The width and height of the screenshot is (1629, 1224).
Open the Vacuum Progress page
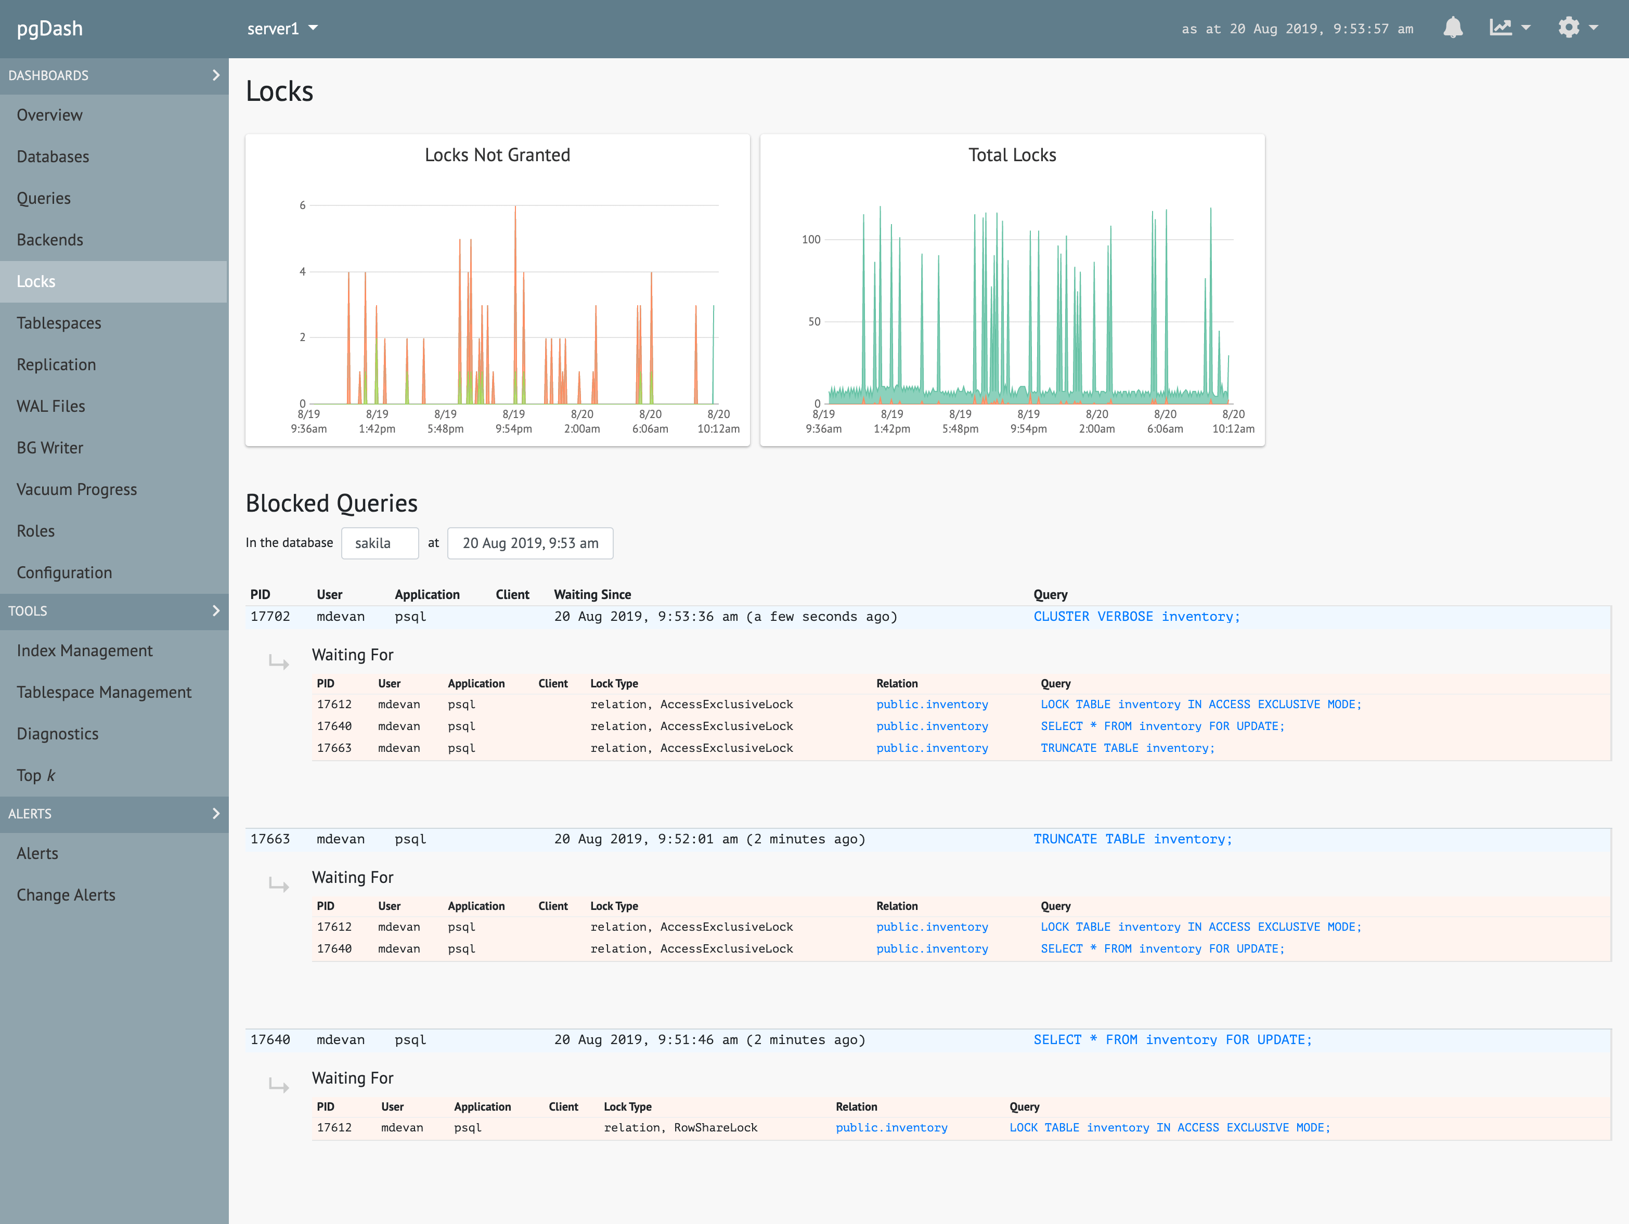point(76,489)
